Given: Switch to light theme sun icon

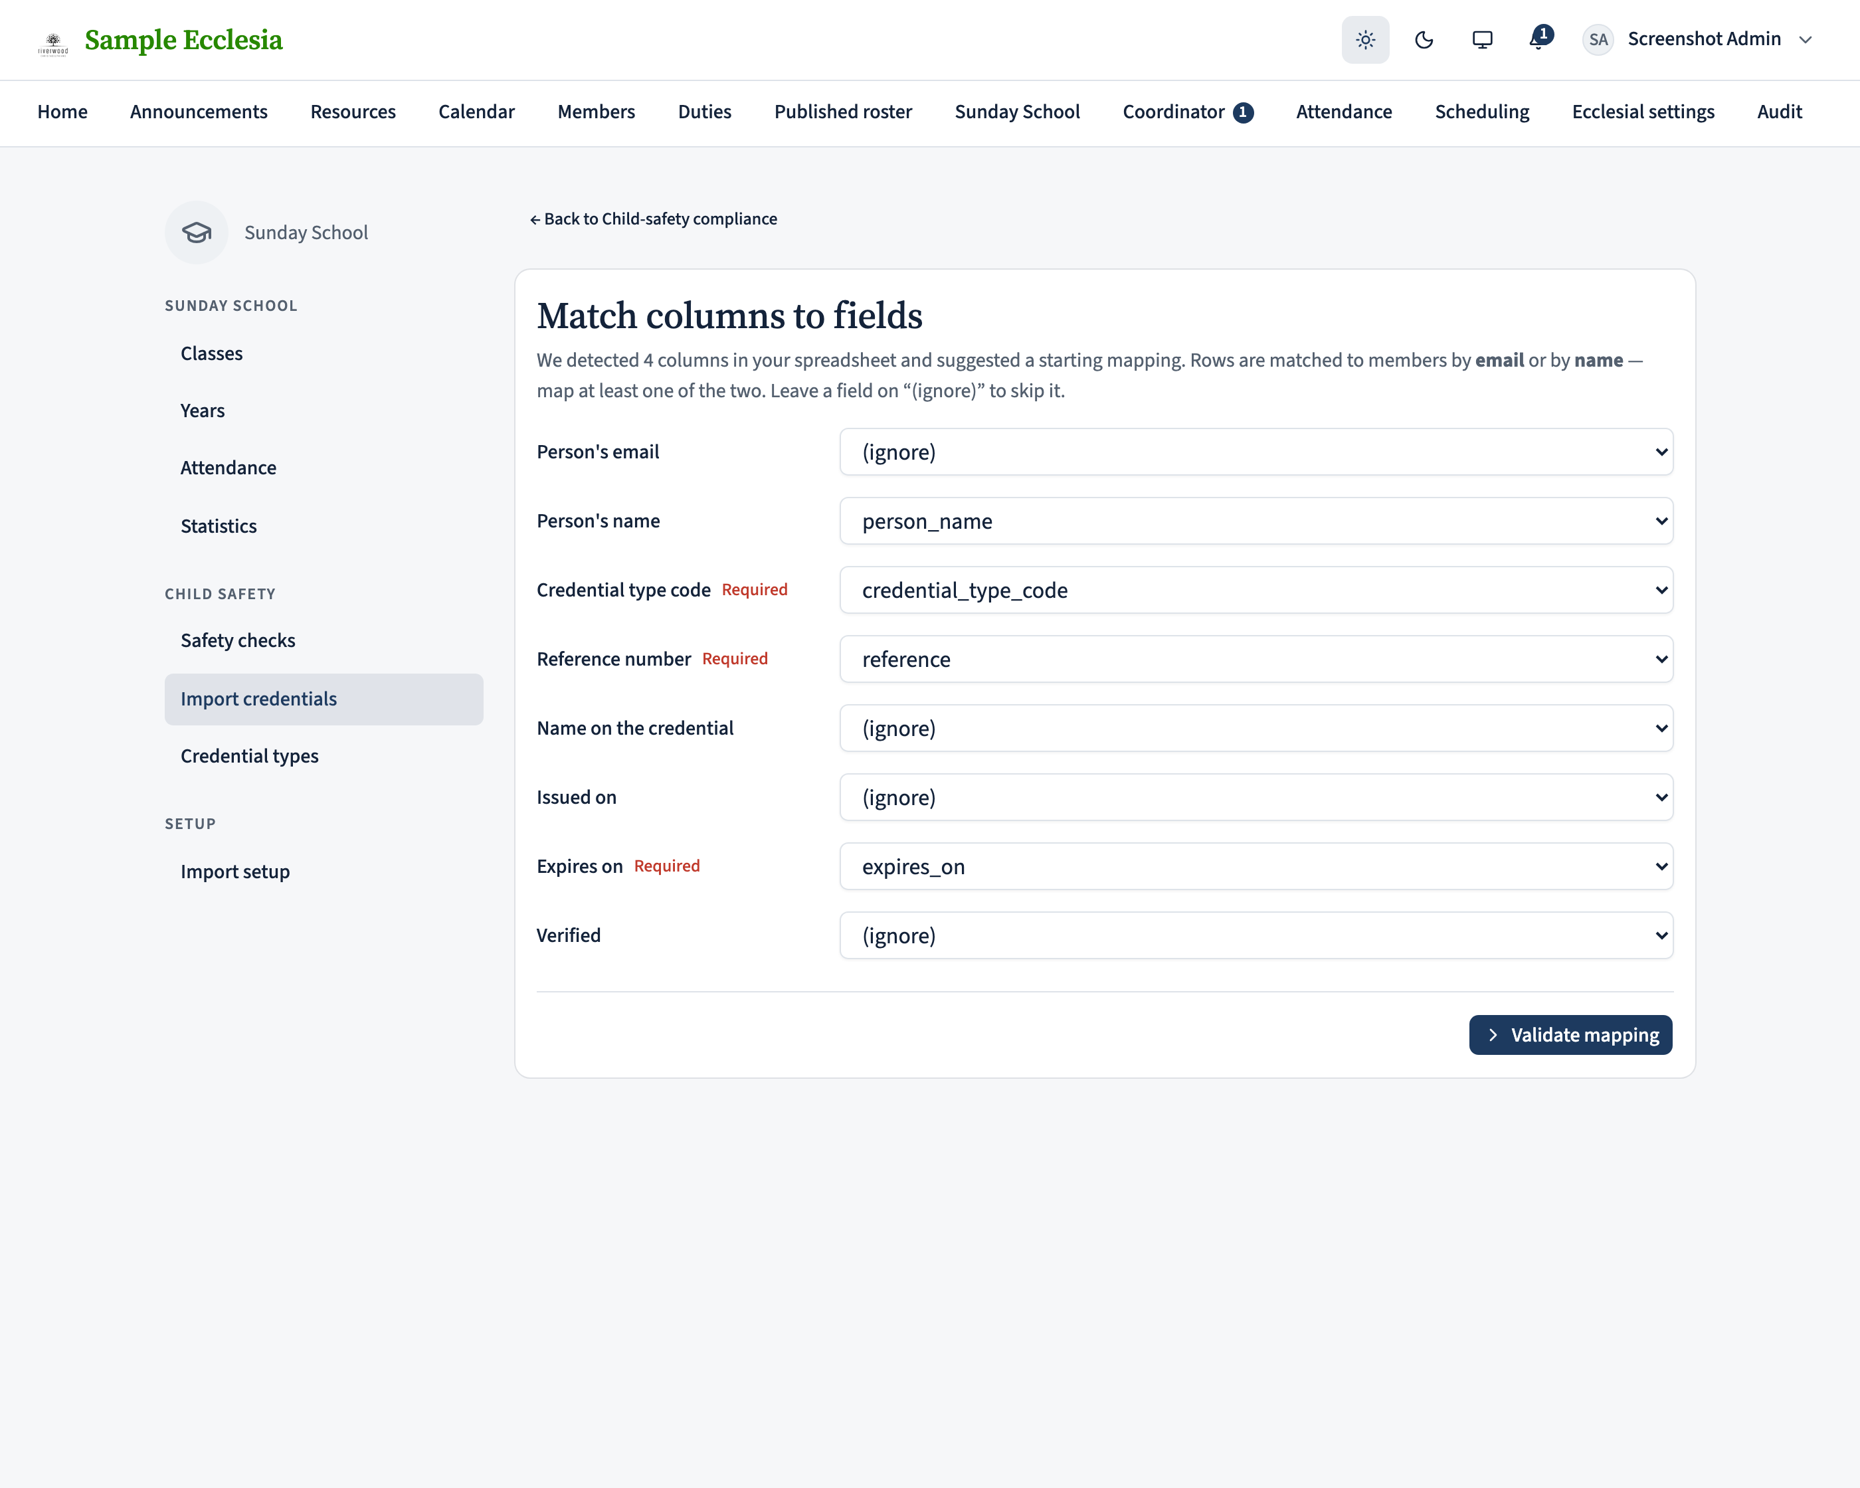Looking at the screenshot, I should 1365,40.
